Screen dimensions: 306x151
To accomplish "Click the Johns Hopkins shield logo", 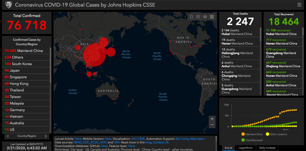I will coord(9,5).
